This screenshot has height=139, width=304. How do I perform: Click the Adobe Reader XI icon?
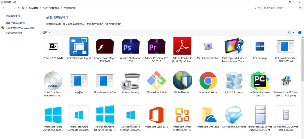click(x=182, y=47)
